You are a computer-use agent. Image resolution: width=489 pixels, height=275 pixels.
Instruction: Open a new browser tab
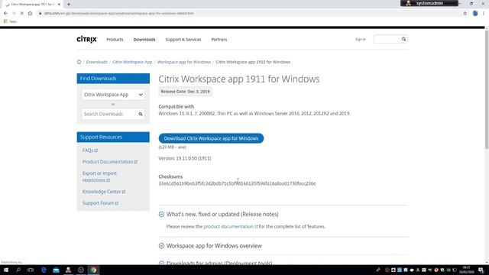69,5
